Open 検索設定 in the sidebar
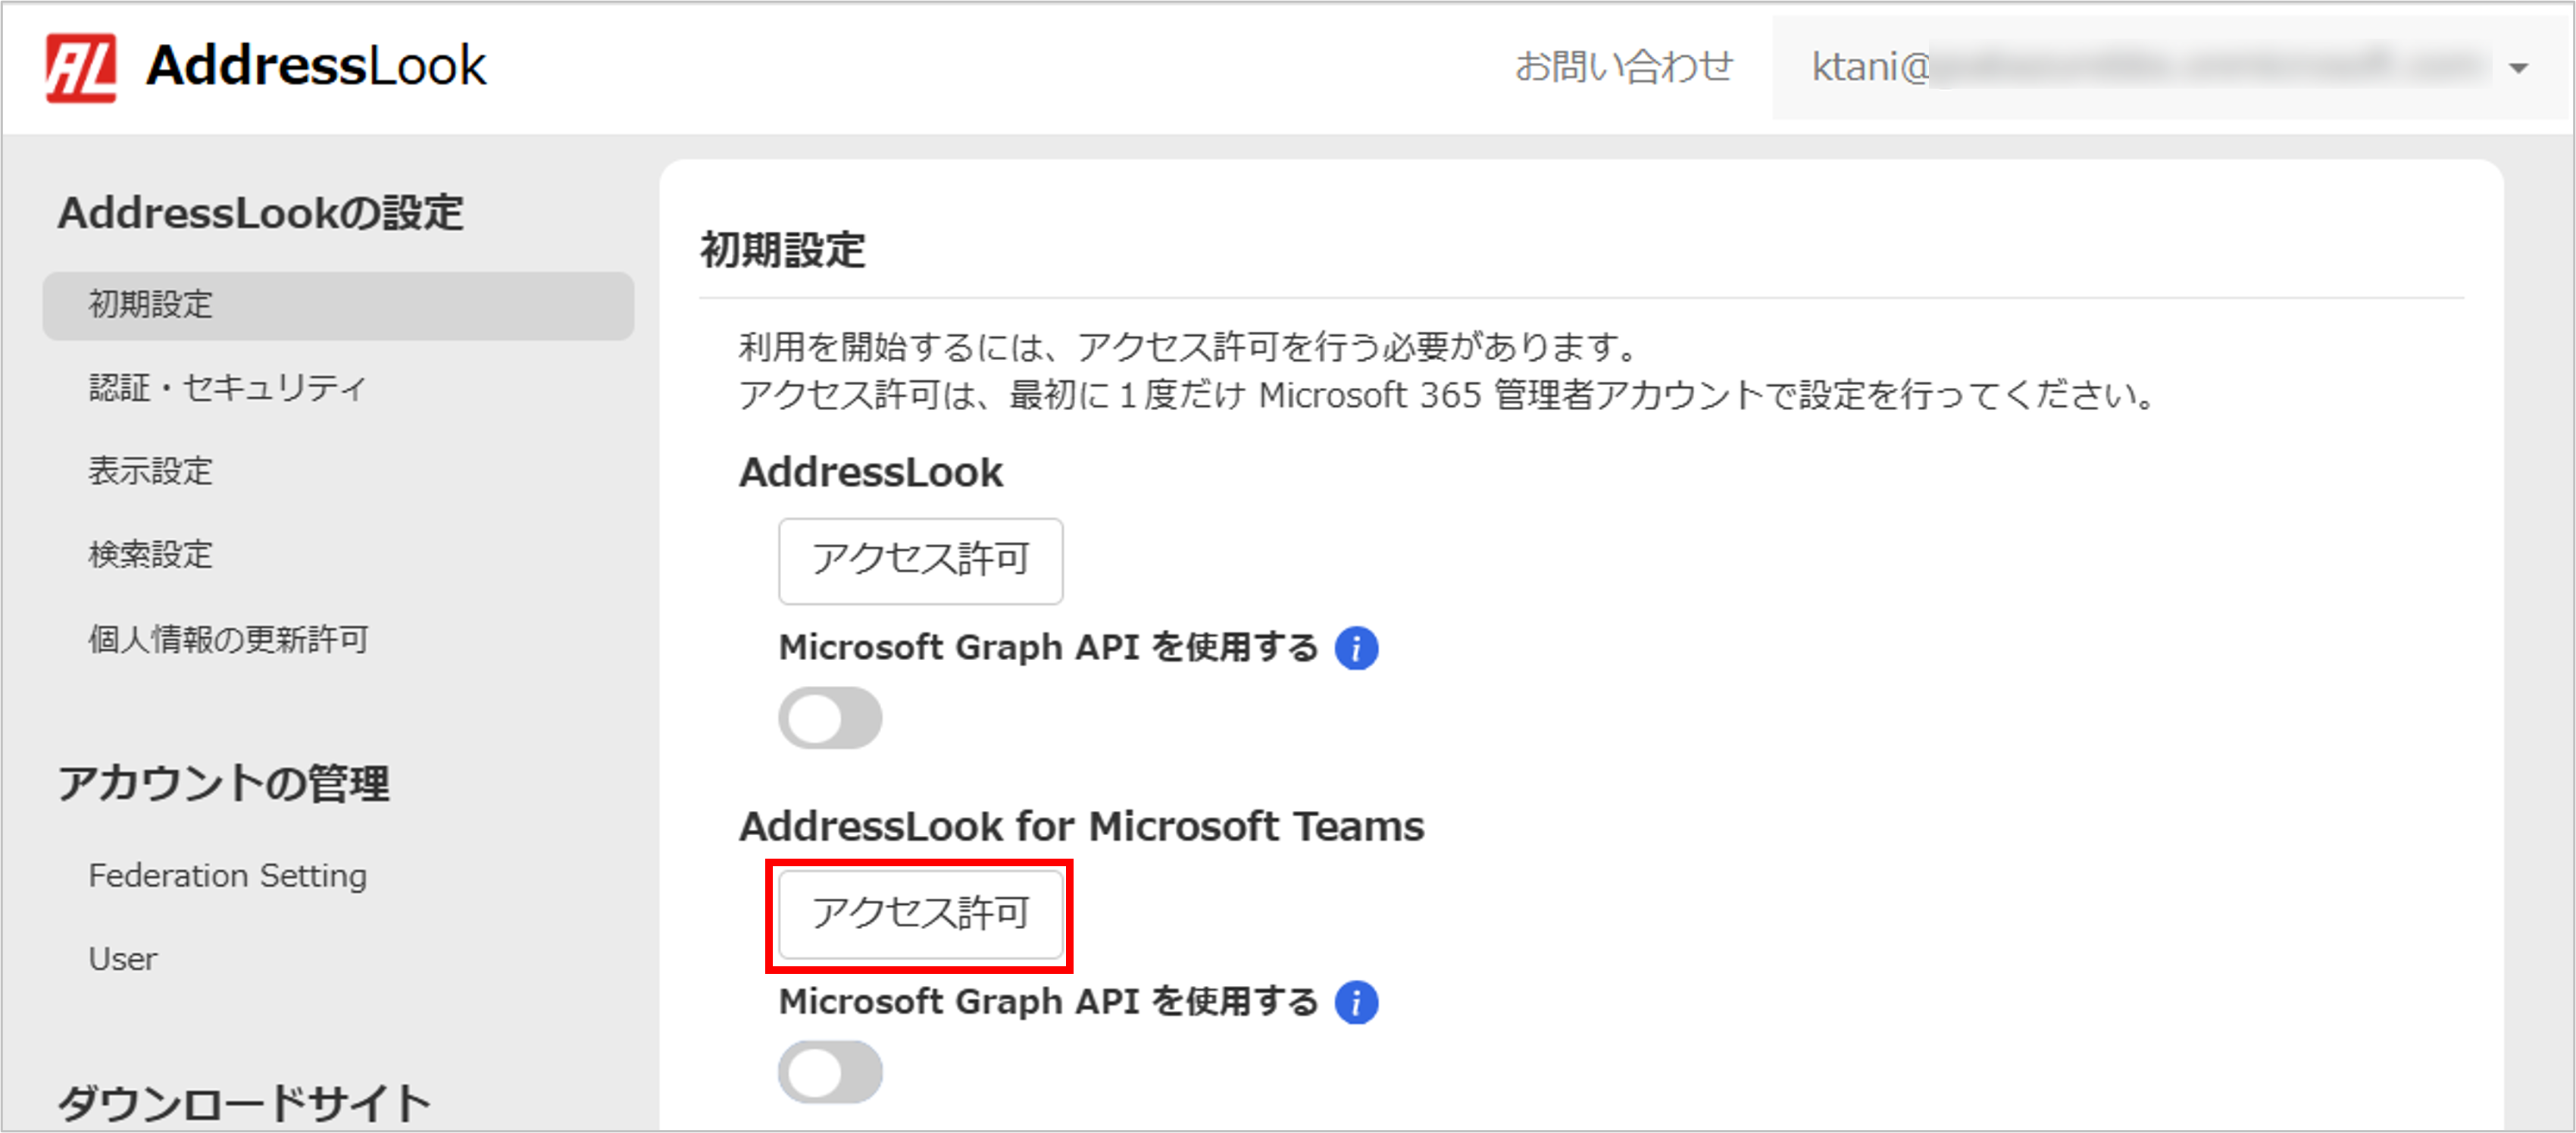The image size is (2576, 1133). [151, 554]
